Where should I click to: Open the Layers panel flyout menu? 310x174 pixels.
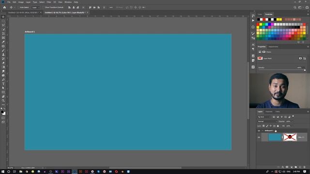tap(308, 112)
